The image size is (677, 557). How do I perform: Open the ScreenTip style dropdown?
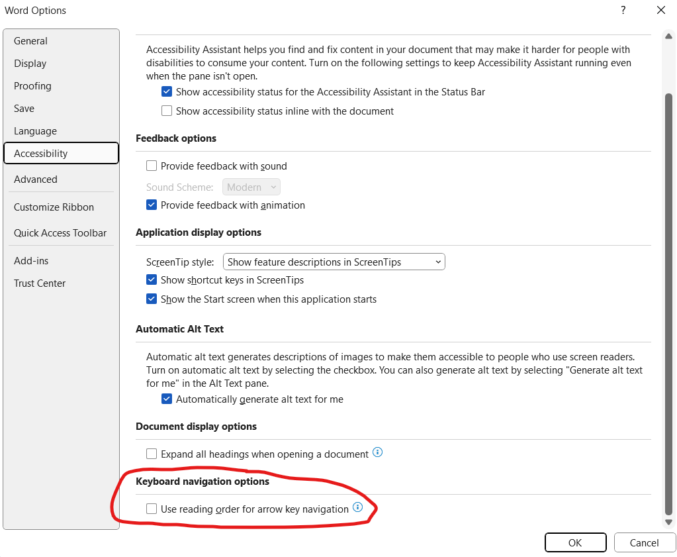(x=334, y=262)
